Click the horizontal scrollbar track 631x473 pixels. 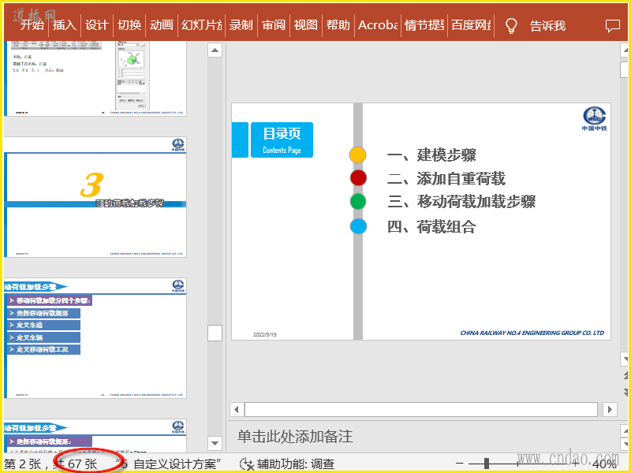coord(421,410)
